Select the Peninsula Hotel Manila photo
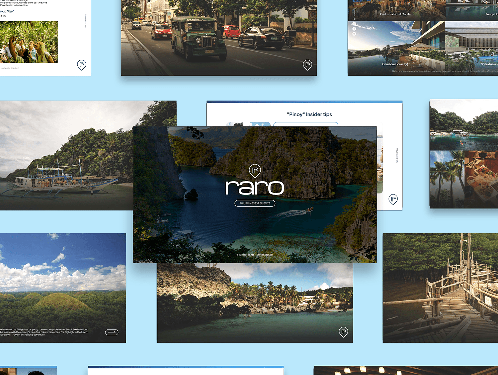Viewport: 498px width, 375px height. click(x=397, y=10)
